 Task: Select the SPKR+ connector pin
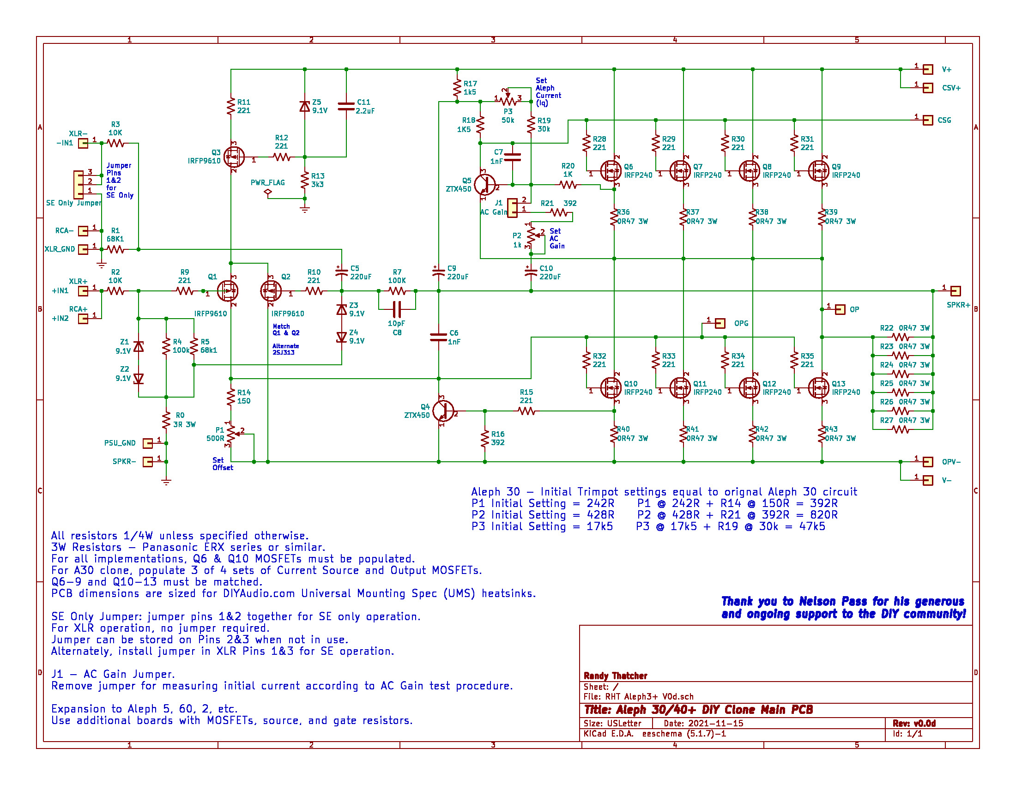pyautogui.click(x=956, y=291)
